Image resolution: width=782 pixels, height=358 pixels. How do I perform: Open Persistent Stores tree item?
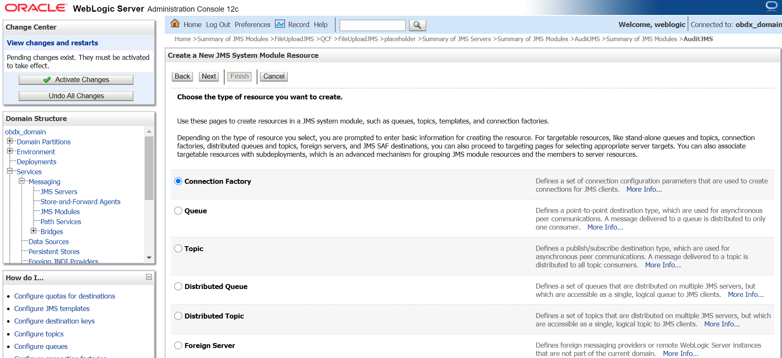54,252
